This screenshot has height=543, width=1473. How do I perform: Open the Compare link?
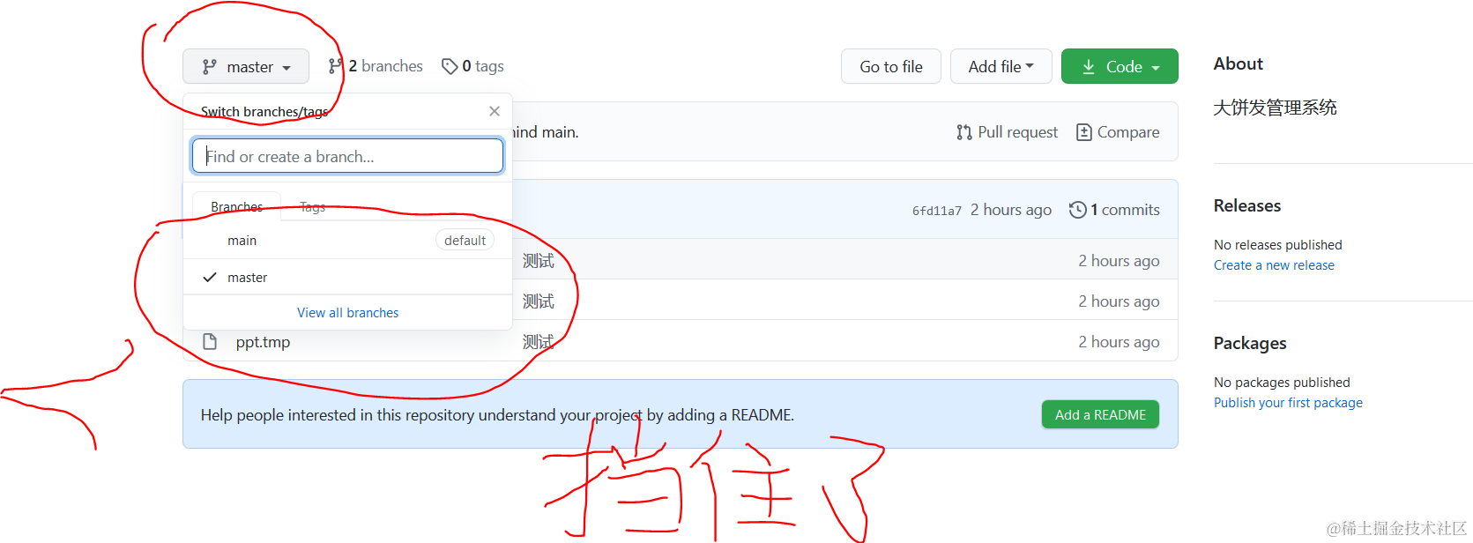click(1118, 132)
